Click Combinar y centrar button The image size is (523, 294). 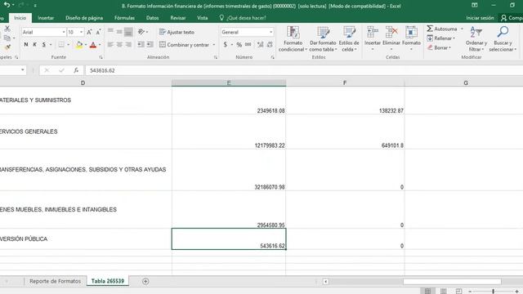pyautogui.click(x=185, y=44)
